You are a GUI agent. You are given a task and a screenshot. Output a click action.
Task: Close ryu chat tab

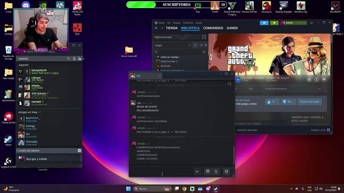point(160,76)
